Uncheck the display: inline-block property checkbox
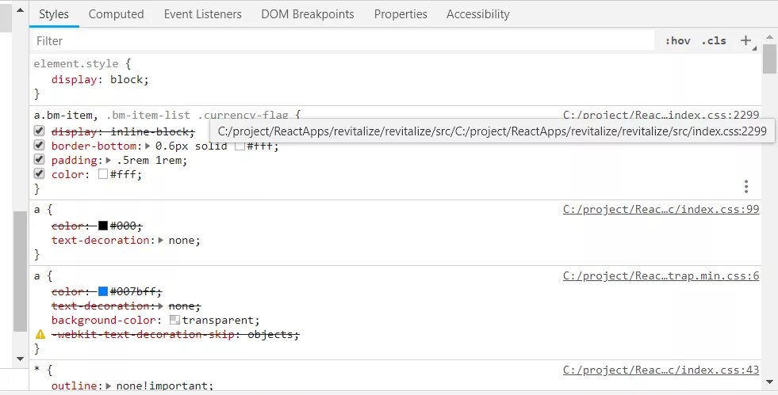778x395 pixels. click(x=39, y=131)
